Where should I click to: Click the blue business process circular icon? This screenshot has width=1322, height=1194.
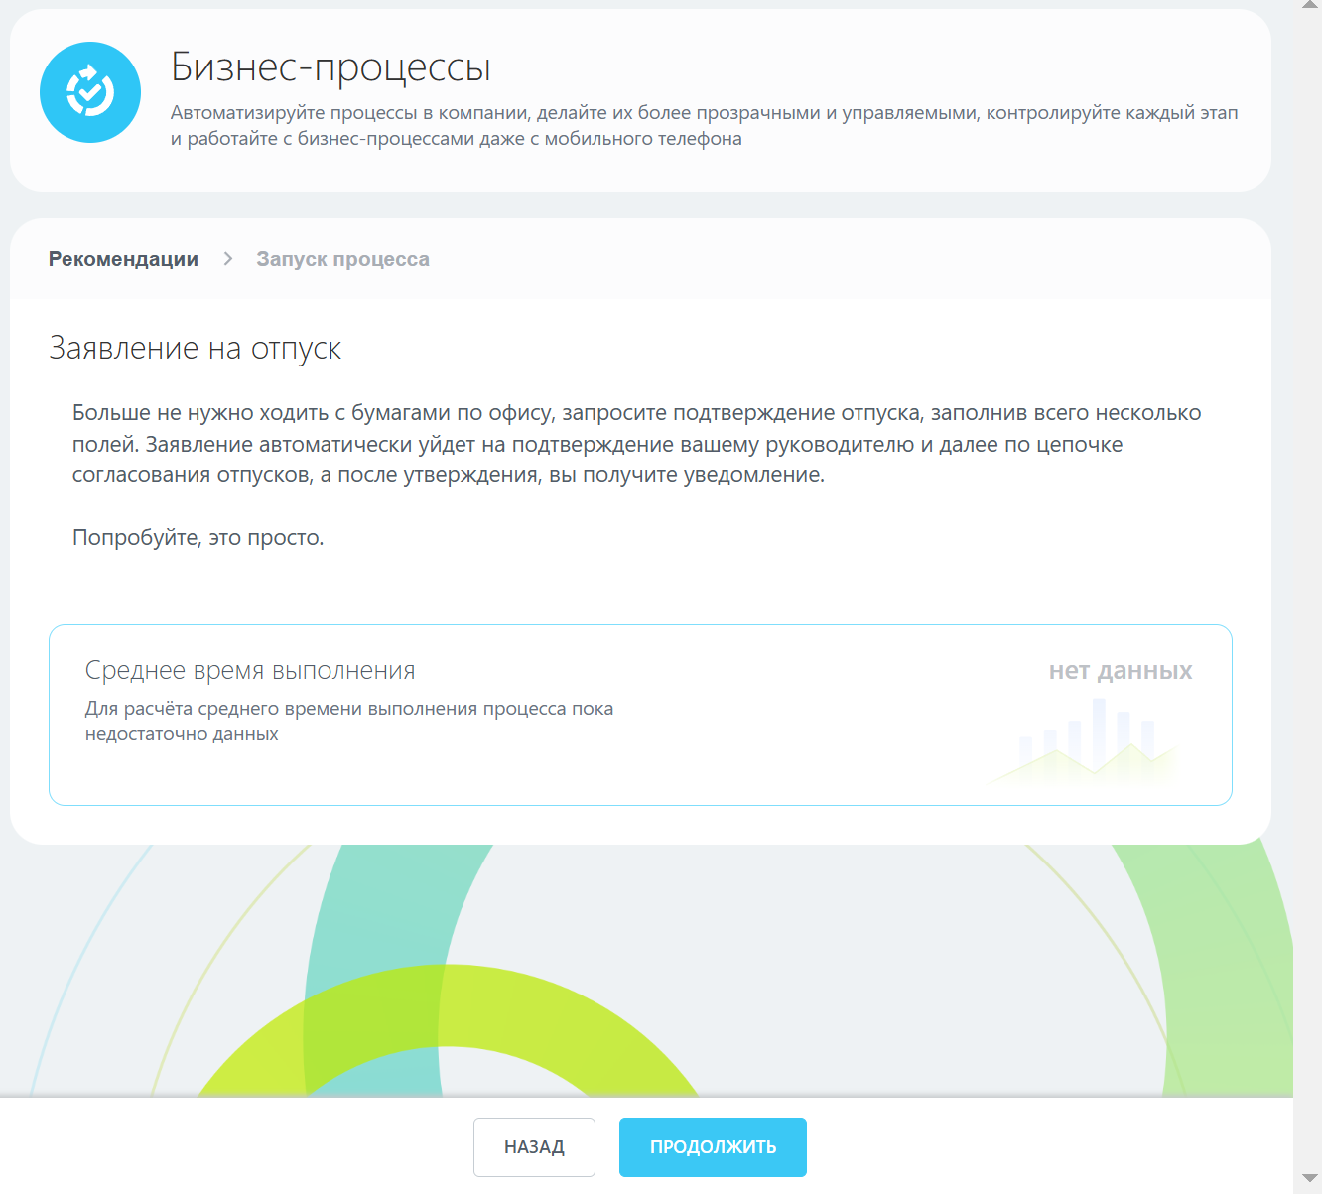90,92
